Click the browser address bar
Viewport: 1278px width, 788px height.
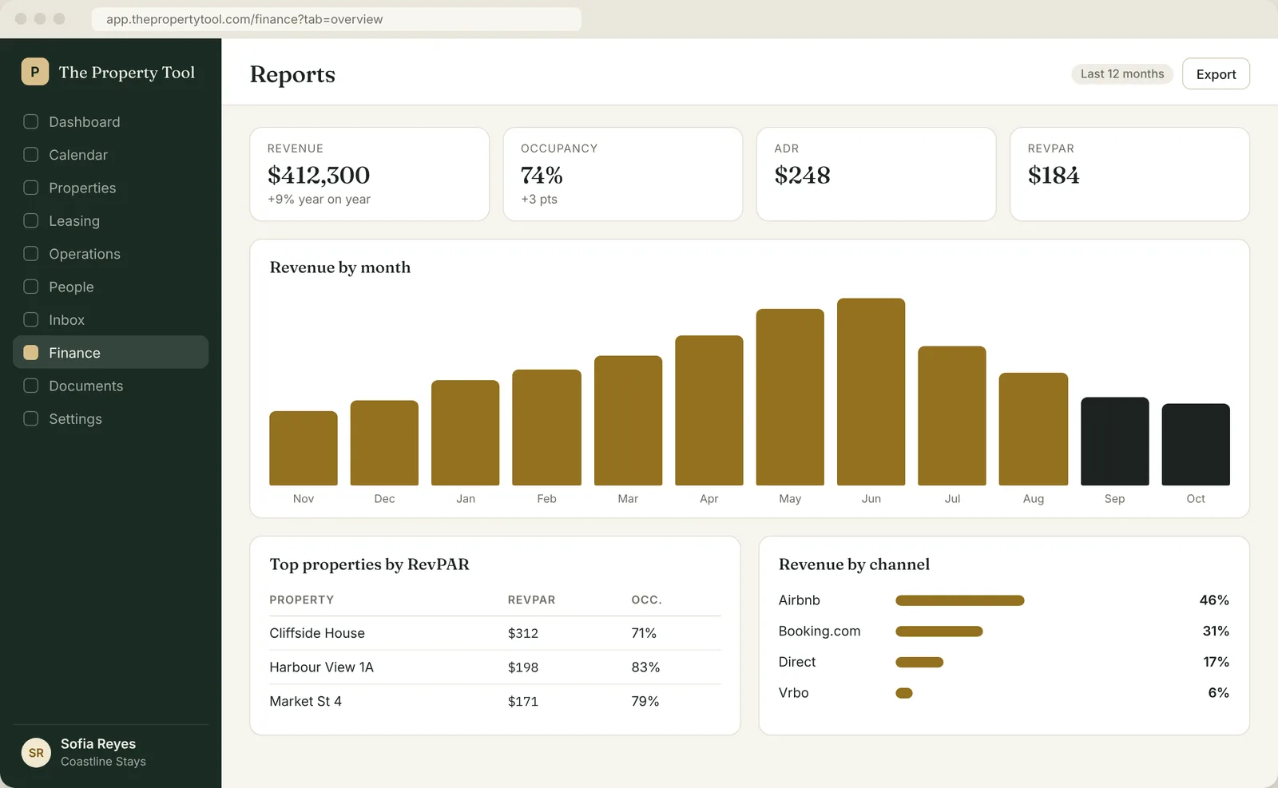pyautogui.click(x=336, y=19)
